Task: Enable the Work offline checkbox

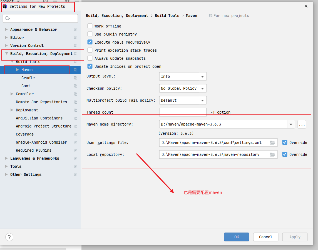Action: tap(90, 26)
